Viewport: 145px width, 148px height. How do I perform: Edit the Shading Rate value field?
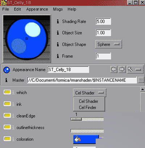[x=103, y=21]
